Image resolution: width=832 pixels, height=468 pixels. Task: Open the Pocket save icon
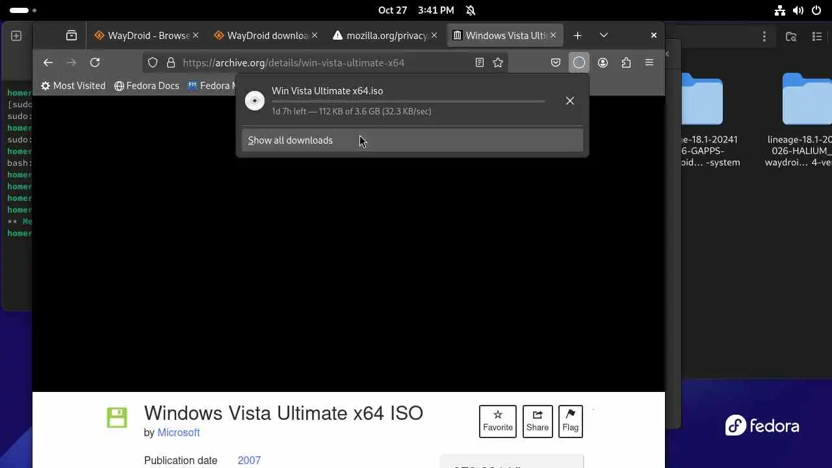coord(556,62)
